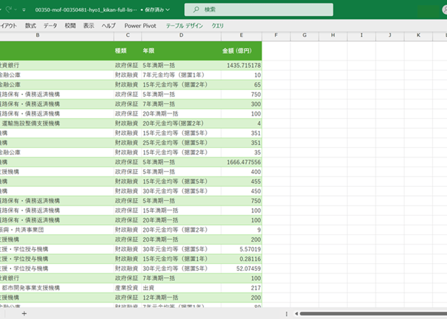
Task: Select column D header
Action: tap(181, 35)
